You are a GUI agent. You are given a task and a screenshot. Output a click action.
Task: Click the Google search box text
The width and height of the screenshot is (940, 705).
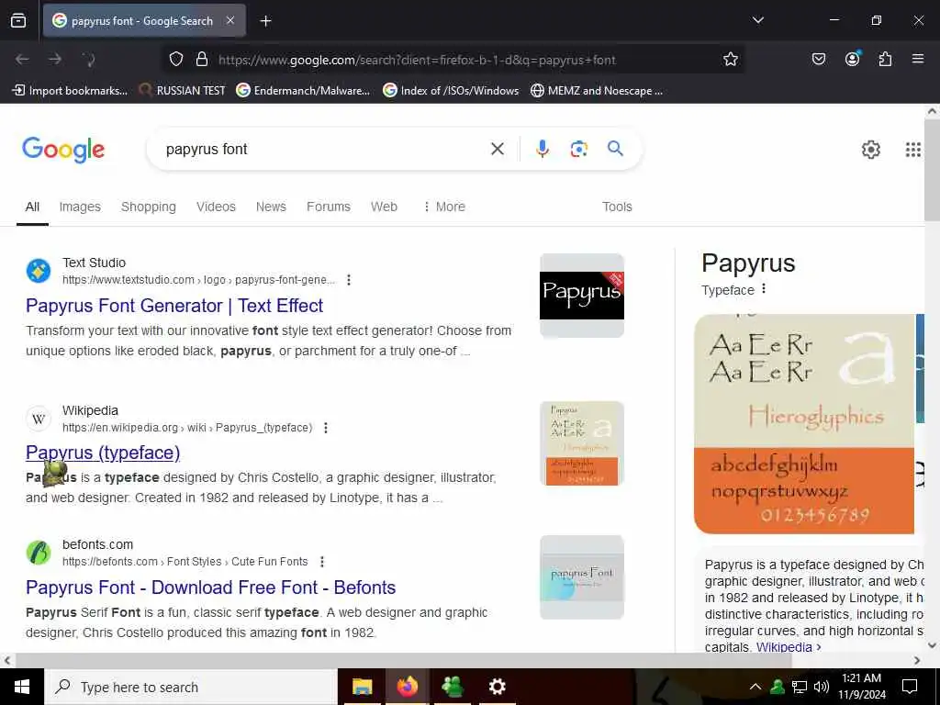tap(207, 150)
